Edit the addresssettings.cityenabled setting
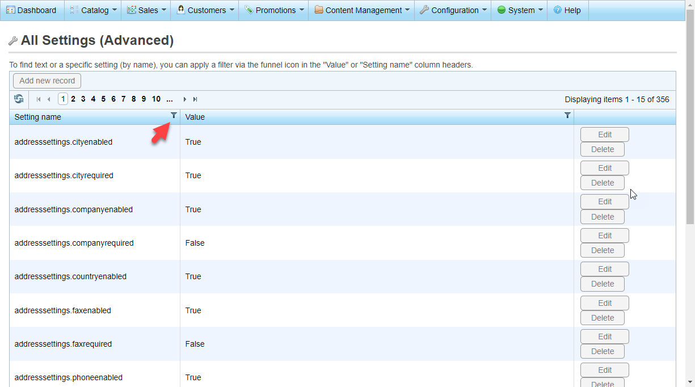Screen dimensions: 695x387 pyautogui.click(x=604, y=134)
